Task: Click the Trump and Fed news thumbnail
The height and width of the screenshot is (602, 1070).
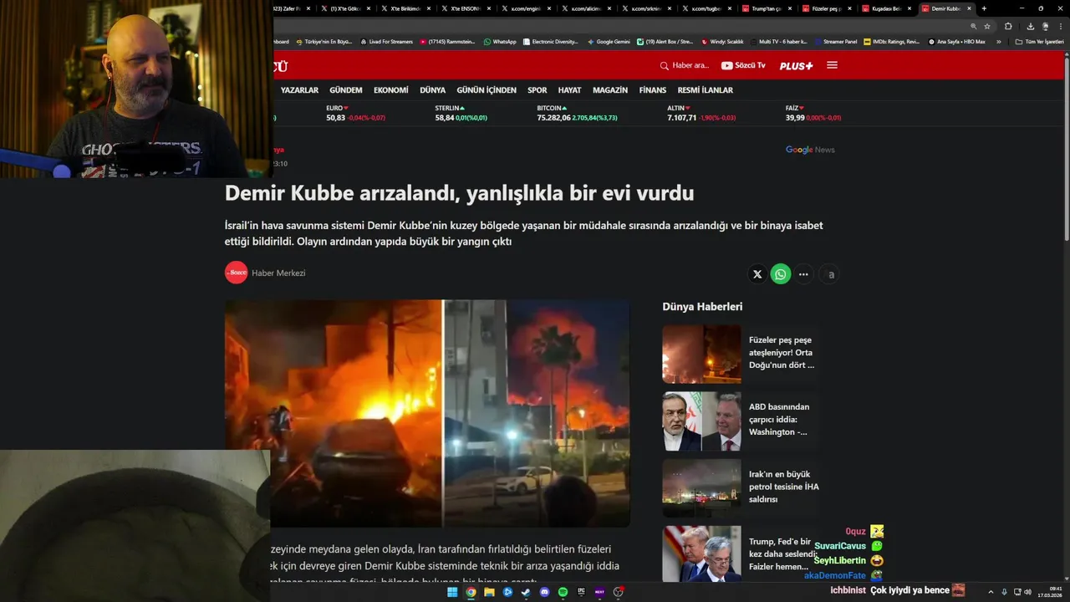Action: coord(701,554)
